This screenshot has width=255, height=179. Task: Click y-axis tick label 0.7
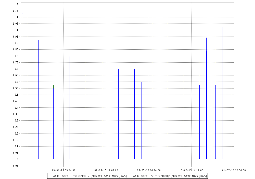click(x=16, y=69)
